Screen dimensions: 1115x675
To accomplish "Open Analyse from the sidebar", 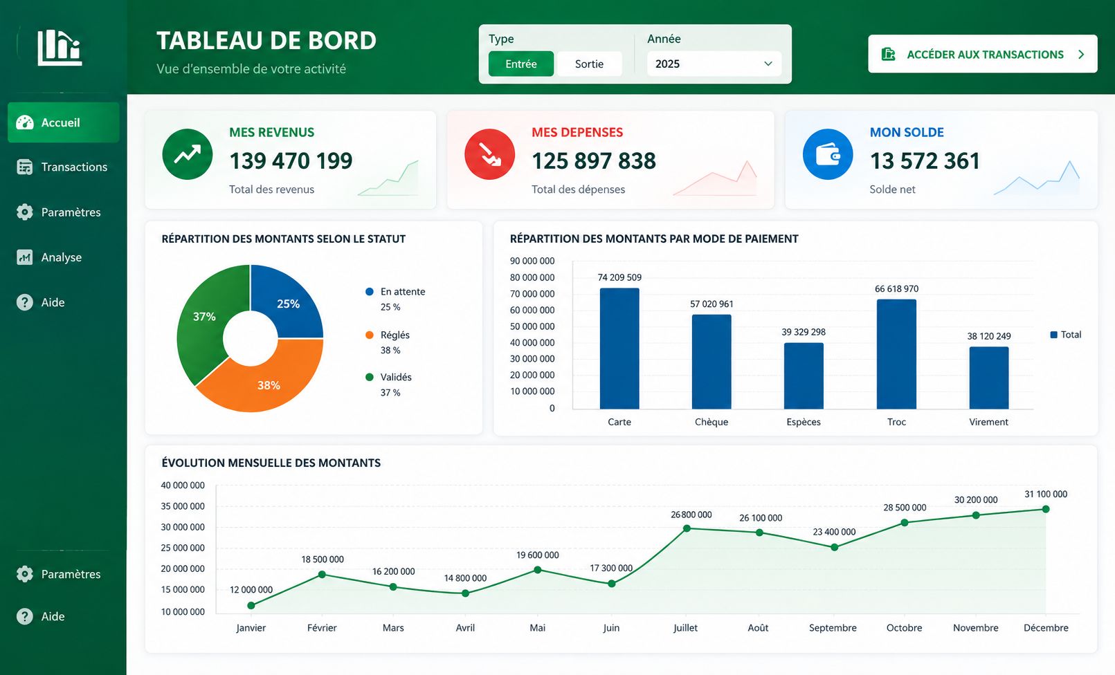I will [64, 257].
